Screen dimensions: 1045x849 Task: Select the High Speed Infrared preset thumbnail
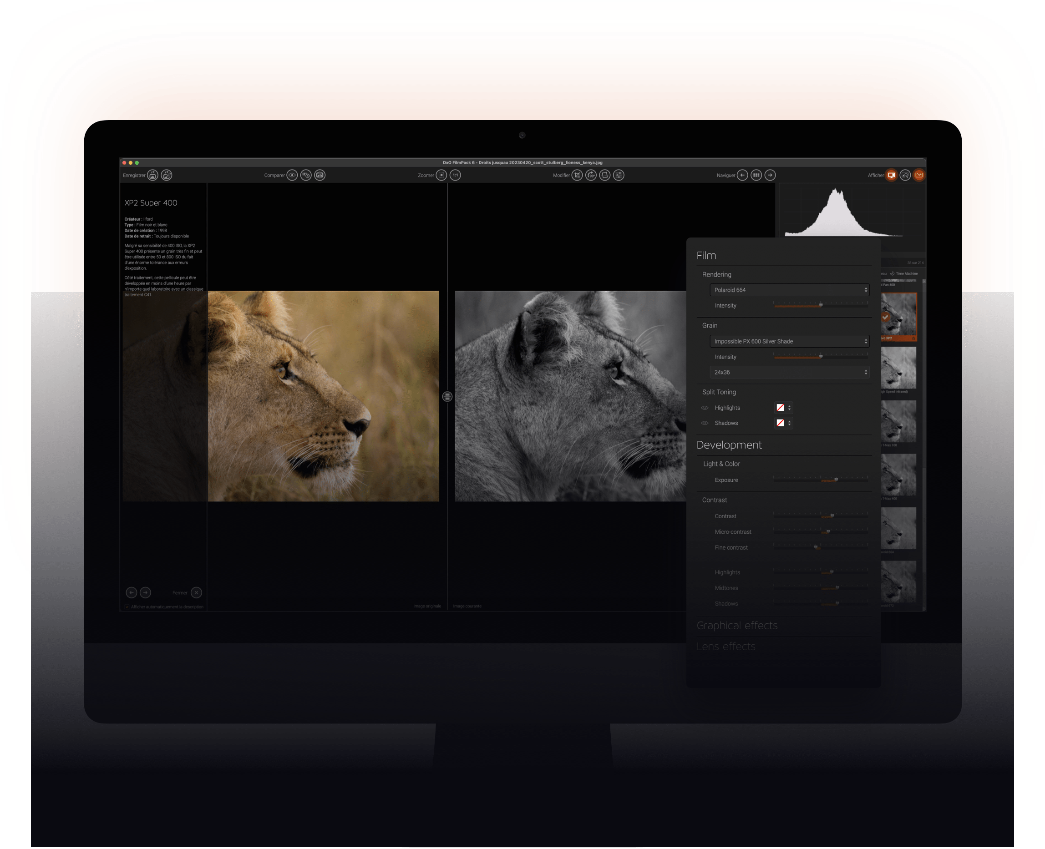coord(899,368)
